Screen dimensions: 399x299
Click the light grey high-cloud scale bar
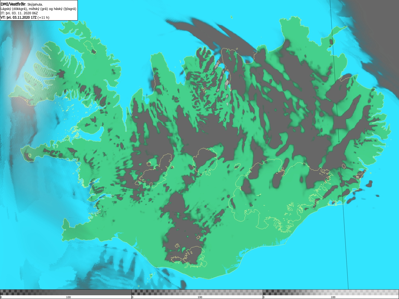pos(331,292)
